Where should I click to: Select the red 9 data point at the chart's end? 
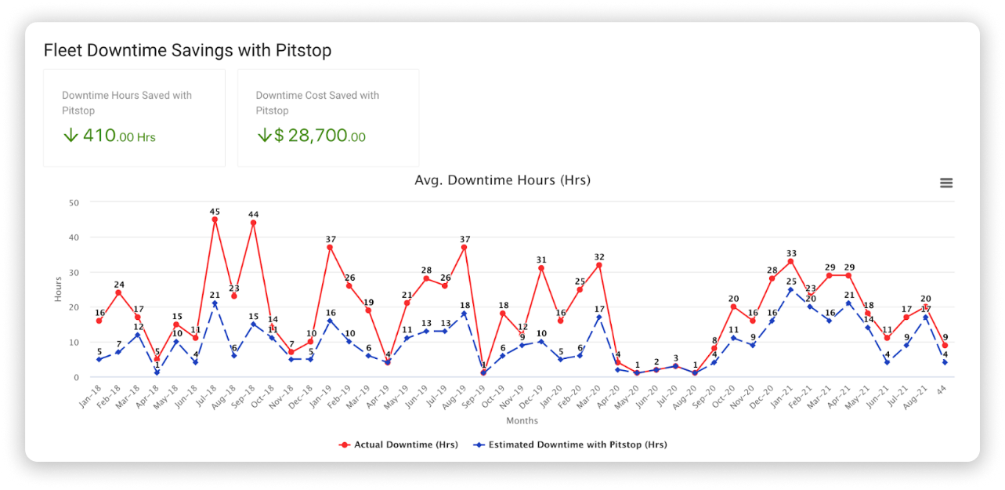tap(945, 345)
